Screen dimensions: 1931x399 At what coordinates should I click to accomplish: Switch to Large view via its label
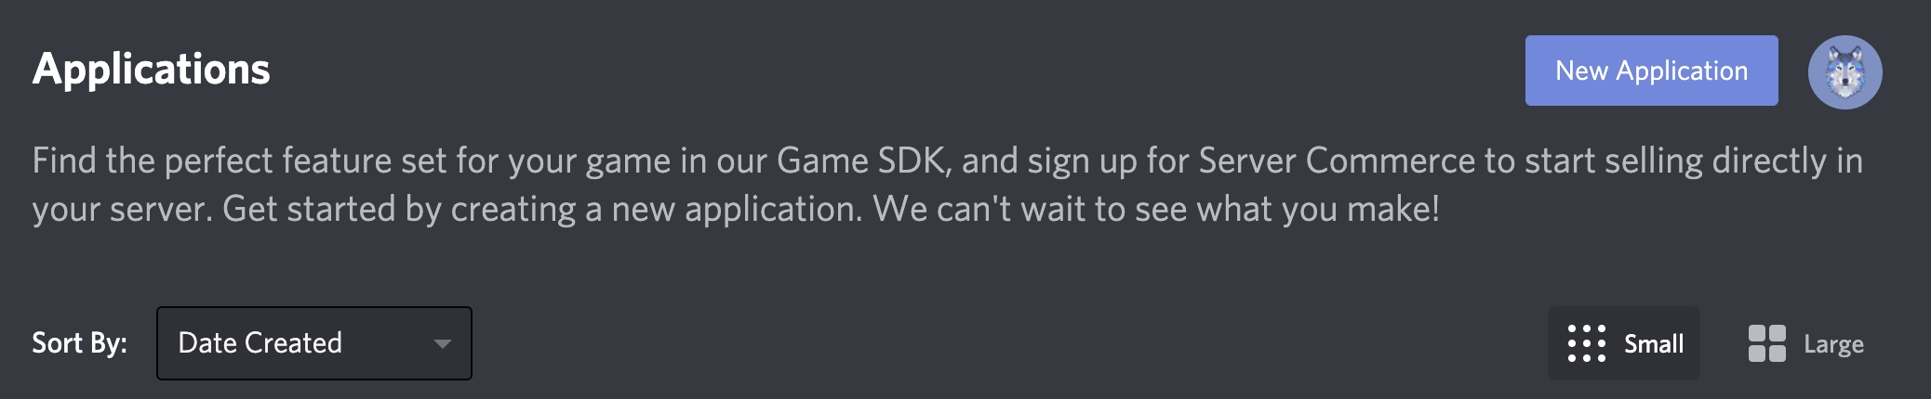(x=1833, y=344)
